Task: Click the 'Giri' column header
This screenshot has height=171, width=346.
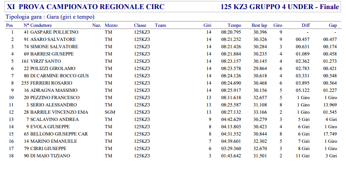Action: (207, 25)
